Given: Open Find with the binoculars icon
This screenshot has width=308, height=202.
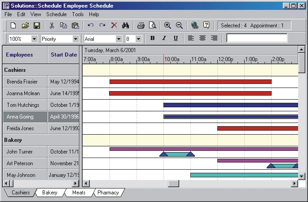Looking at the screenshot, I should [x=126, y=26].
